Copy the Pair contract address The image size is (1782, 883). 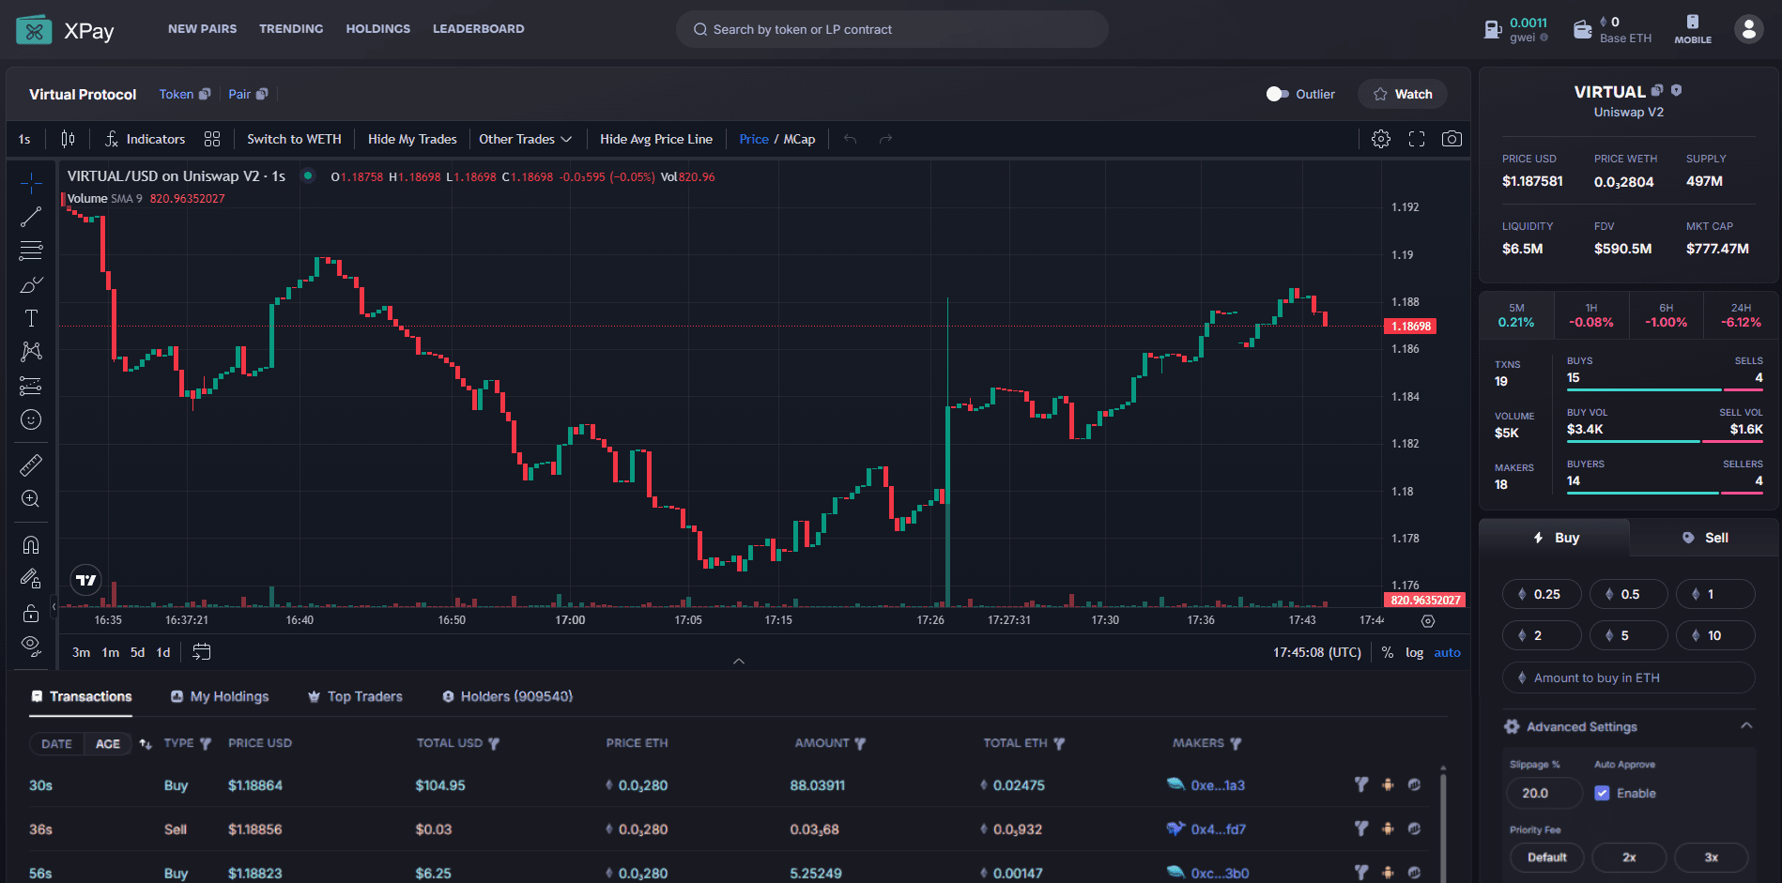[x=262, y=94]
